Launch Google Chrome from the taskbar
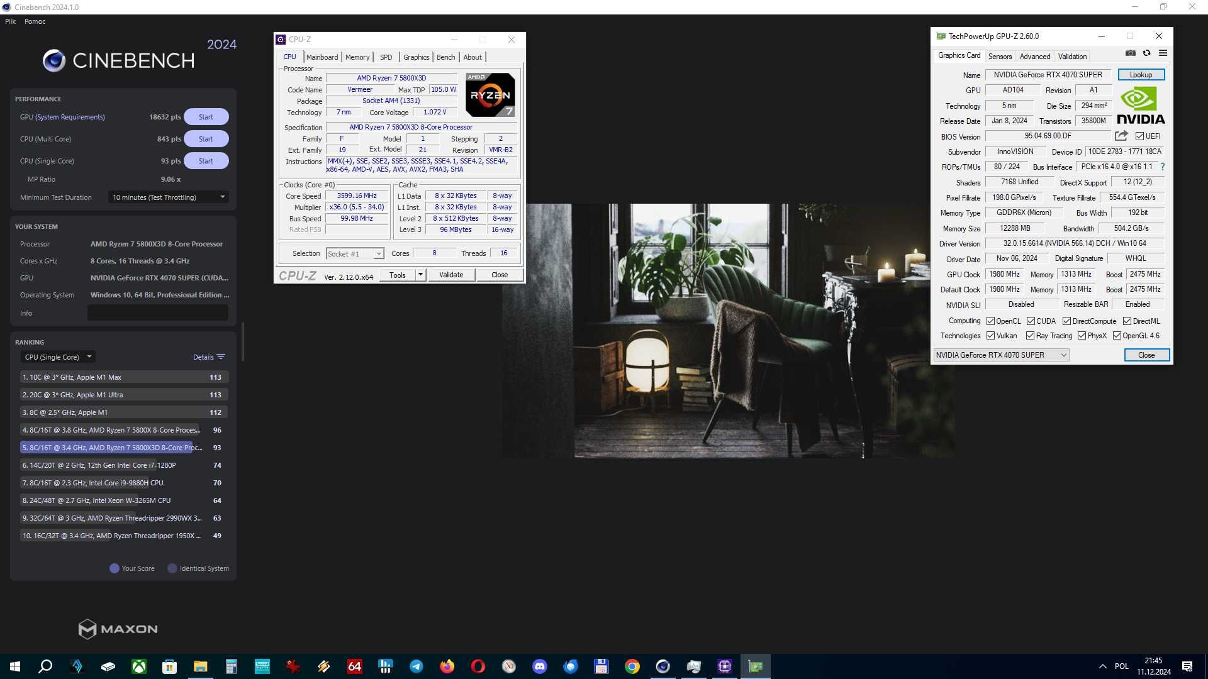Image resolution: width=1208 pixels, height=679 pixels. tap(632, 666)
